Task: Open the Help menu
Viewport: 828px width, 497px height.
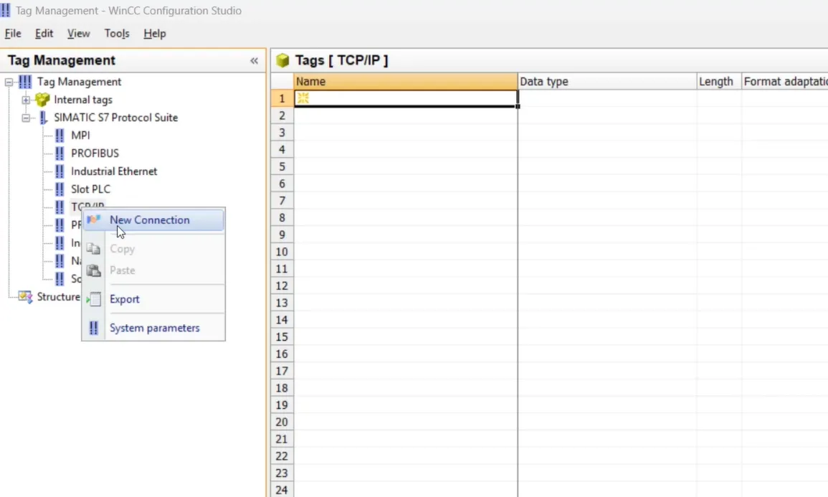Action: [x=155, y=33]
